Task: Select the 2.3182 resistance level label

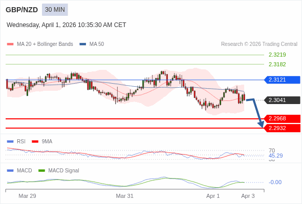Action: click(277, 64)
